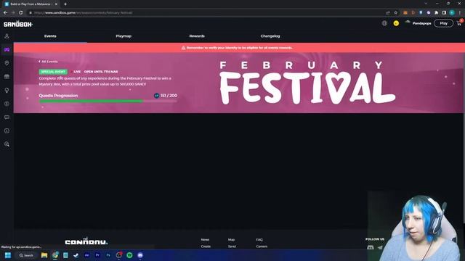This screenshot has width=465, height=261.
Task: Click the SPECIAL EVENT green badge
Action: tap(53, 72)
